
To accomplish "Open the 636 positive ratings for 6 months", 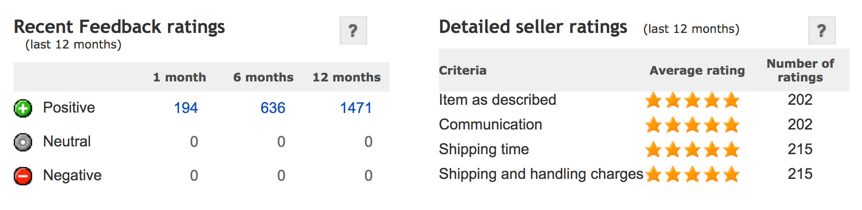I will pyautogui.click(x=273, y=108).
